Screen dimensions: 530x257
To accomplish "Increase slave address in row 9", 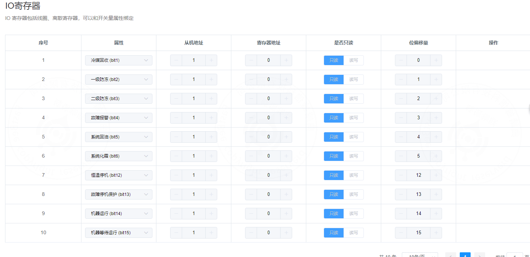I will (211, 214).
